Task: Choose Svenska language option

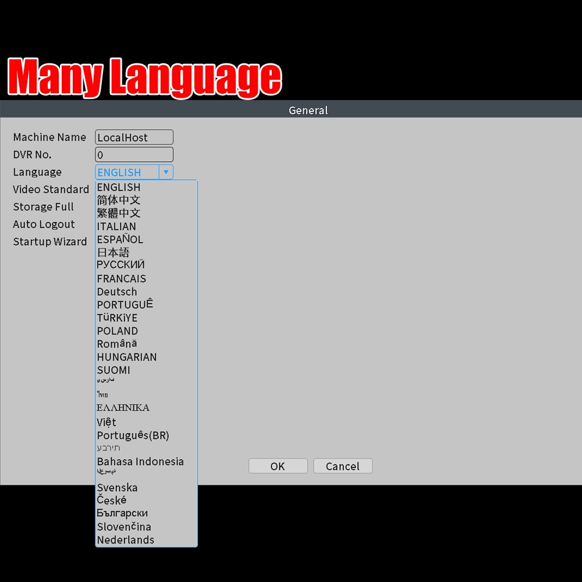Action: coord(117,487)
